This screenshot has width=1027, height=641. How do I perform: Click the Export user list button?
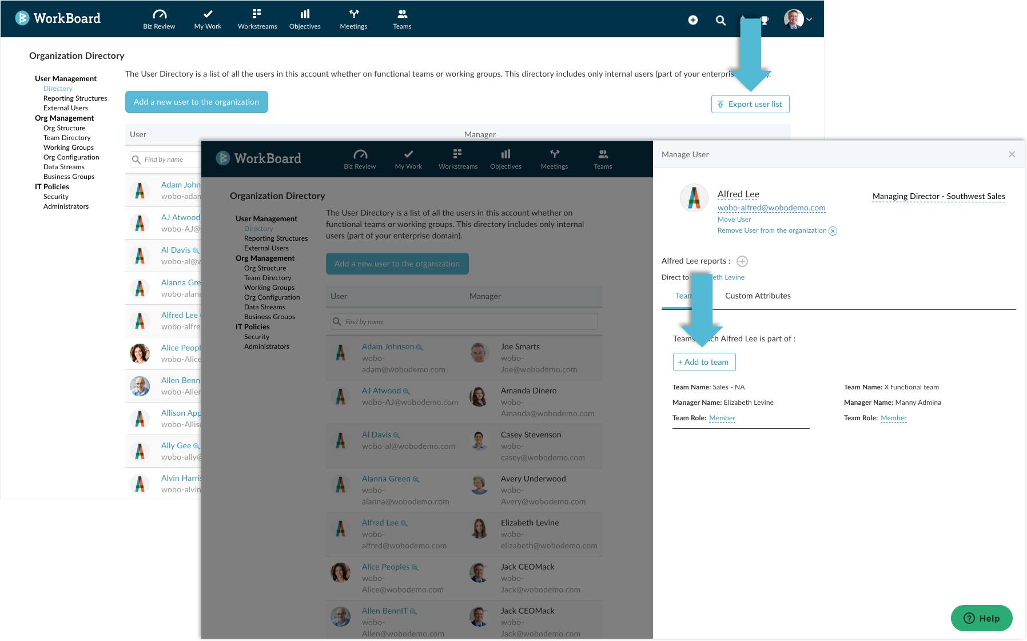750,104
